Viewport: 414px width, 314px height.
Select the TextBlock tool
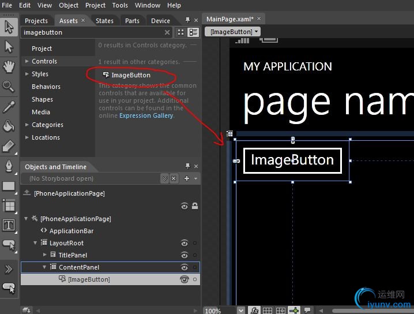pos(9,225)
